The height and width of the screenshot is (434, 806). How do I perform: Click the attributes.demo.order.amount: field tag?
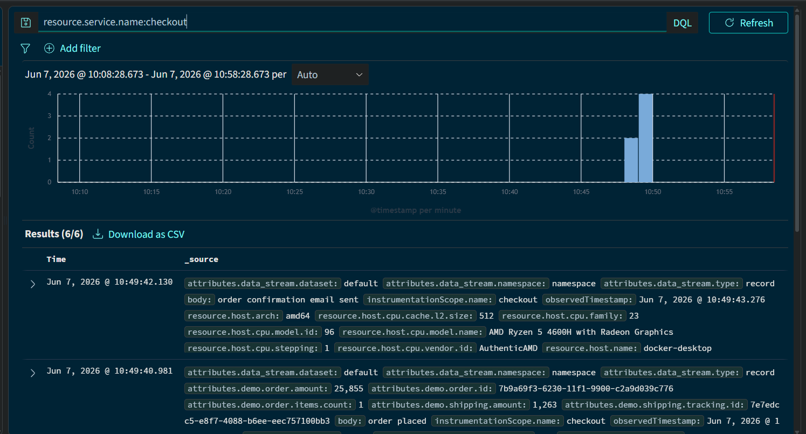tap(258, 388)
